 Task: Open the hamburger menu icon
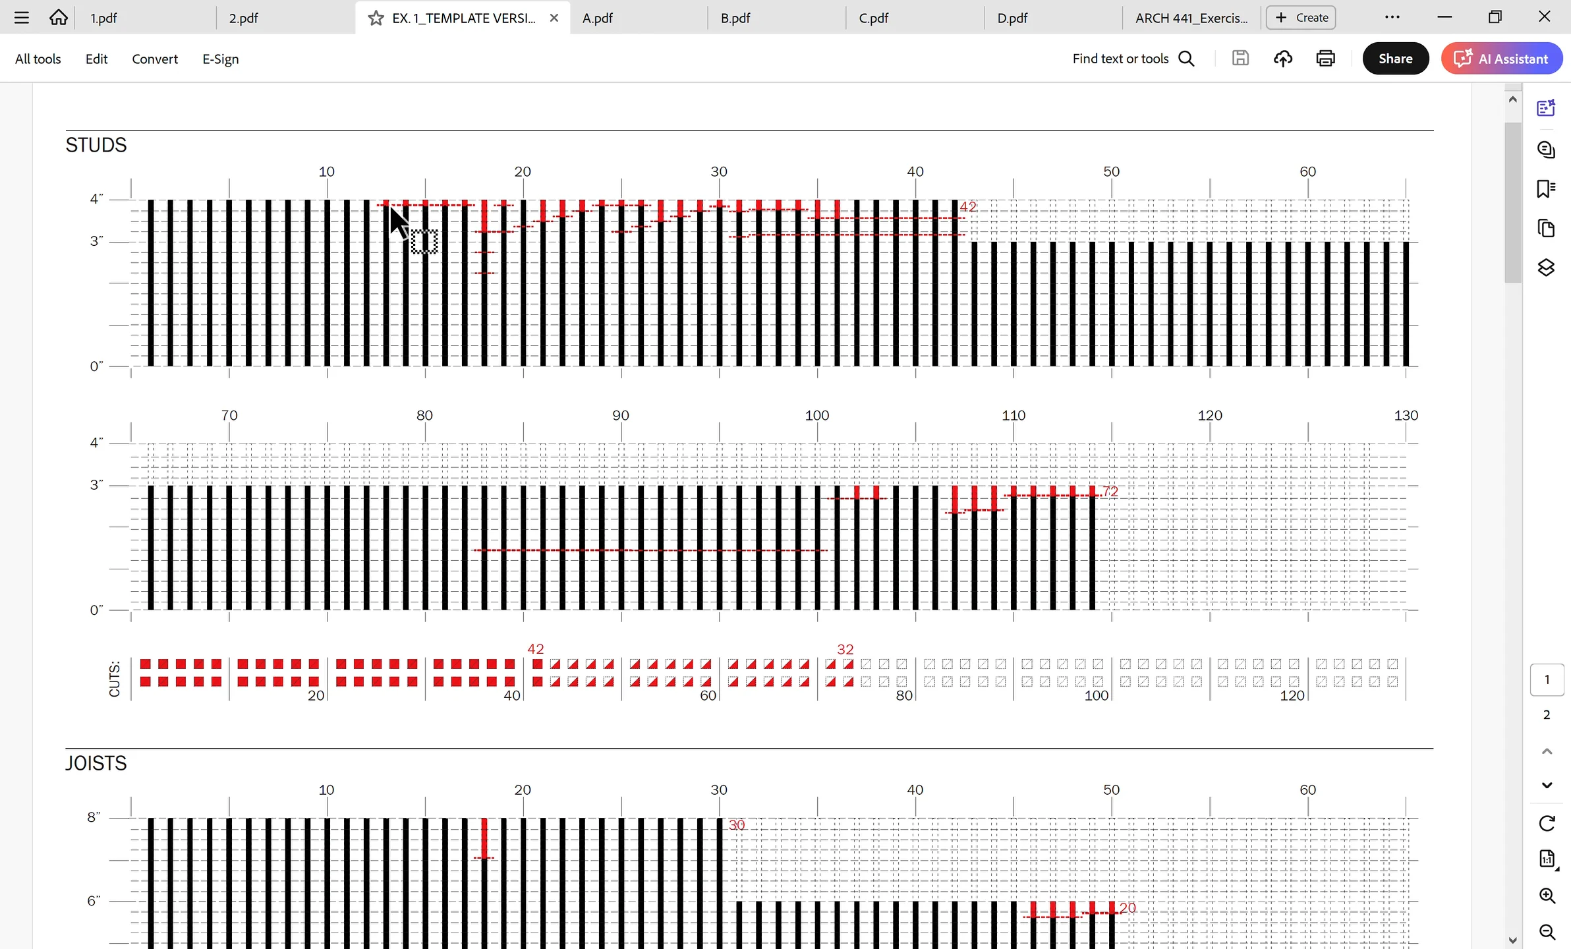tap(22, 18)
